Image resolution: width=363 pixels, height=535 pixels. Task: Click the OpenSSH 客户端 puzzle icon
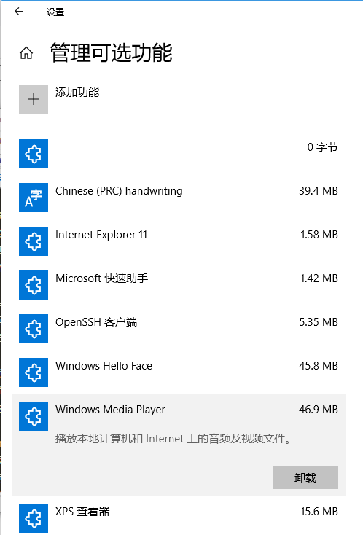34,328
